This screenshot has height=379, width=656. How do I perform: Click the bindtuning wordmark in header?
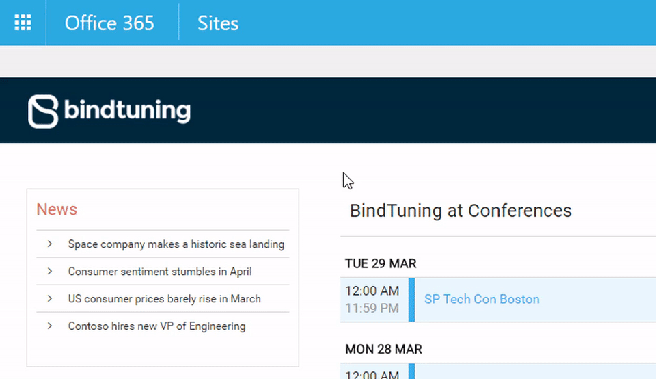click(127, 110)
